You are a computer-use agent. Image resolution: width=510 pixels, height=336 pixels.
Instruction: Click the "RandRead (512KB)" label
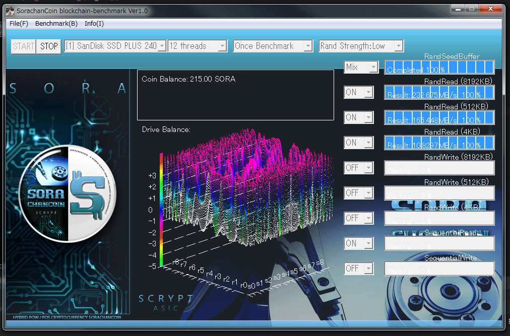point(457,106)
